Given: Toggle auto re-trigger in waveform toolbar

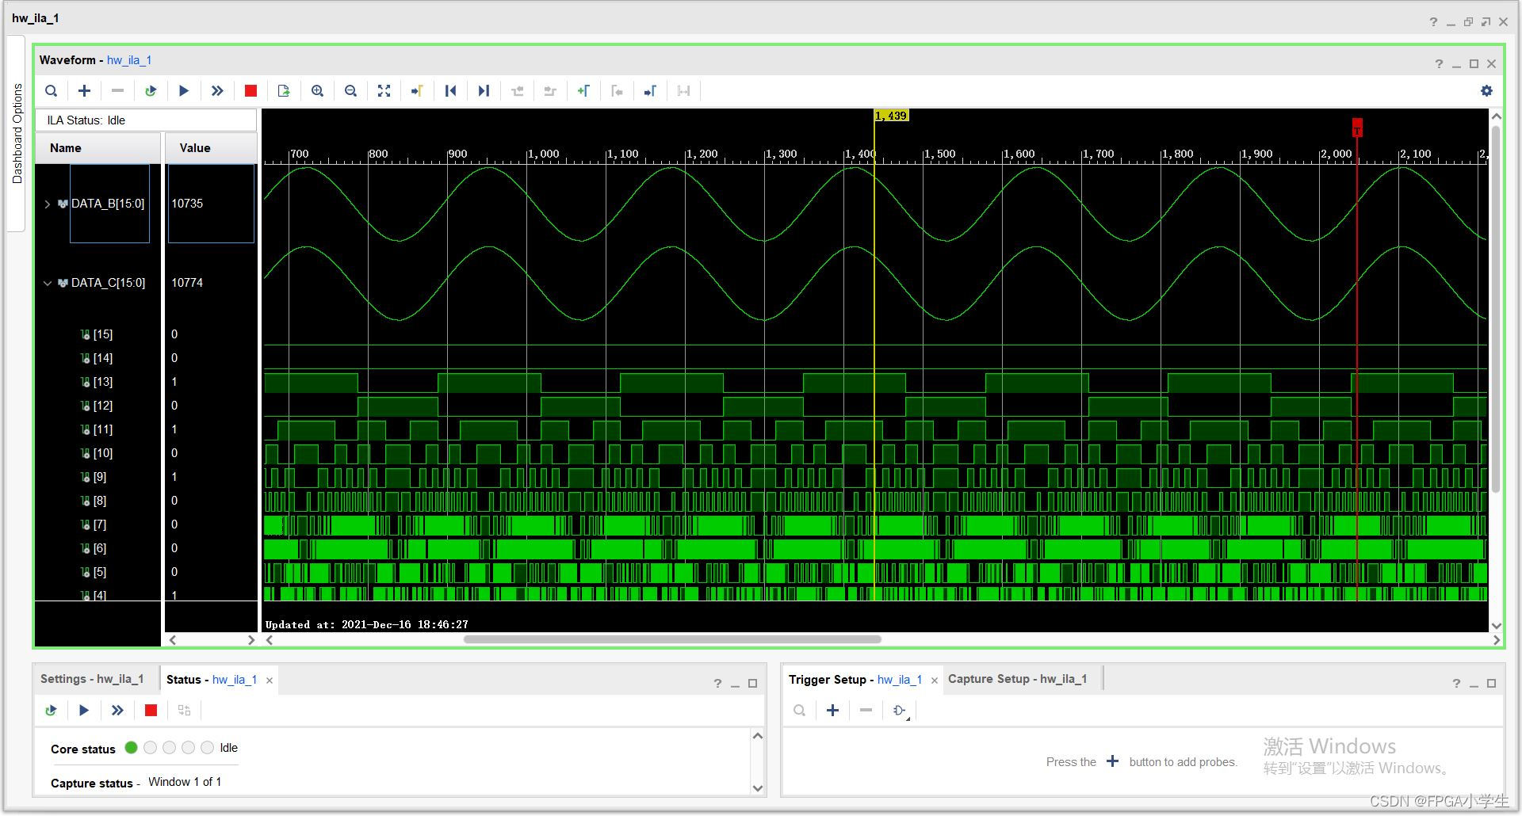Looking at the screenshot, I should coord(151,91).
